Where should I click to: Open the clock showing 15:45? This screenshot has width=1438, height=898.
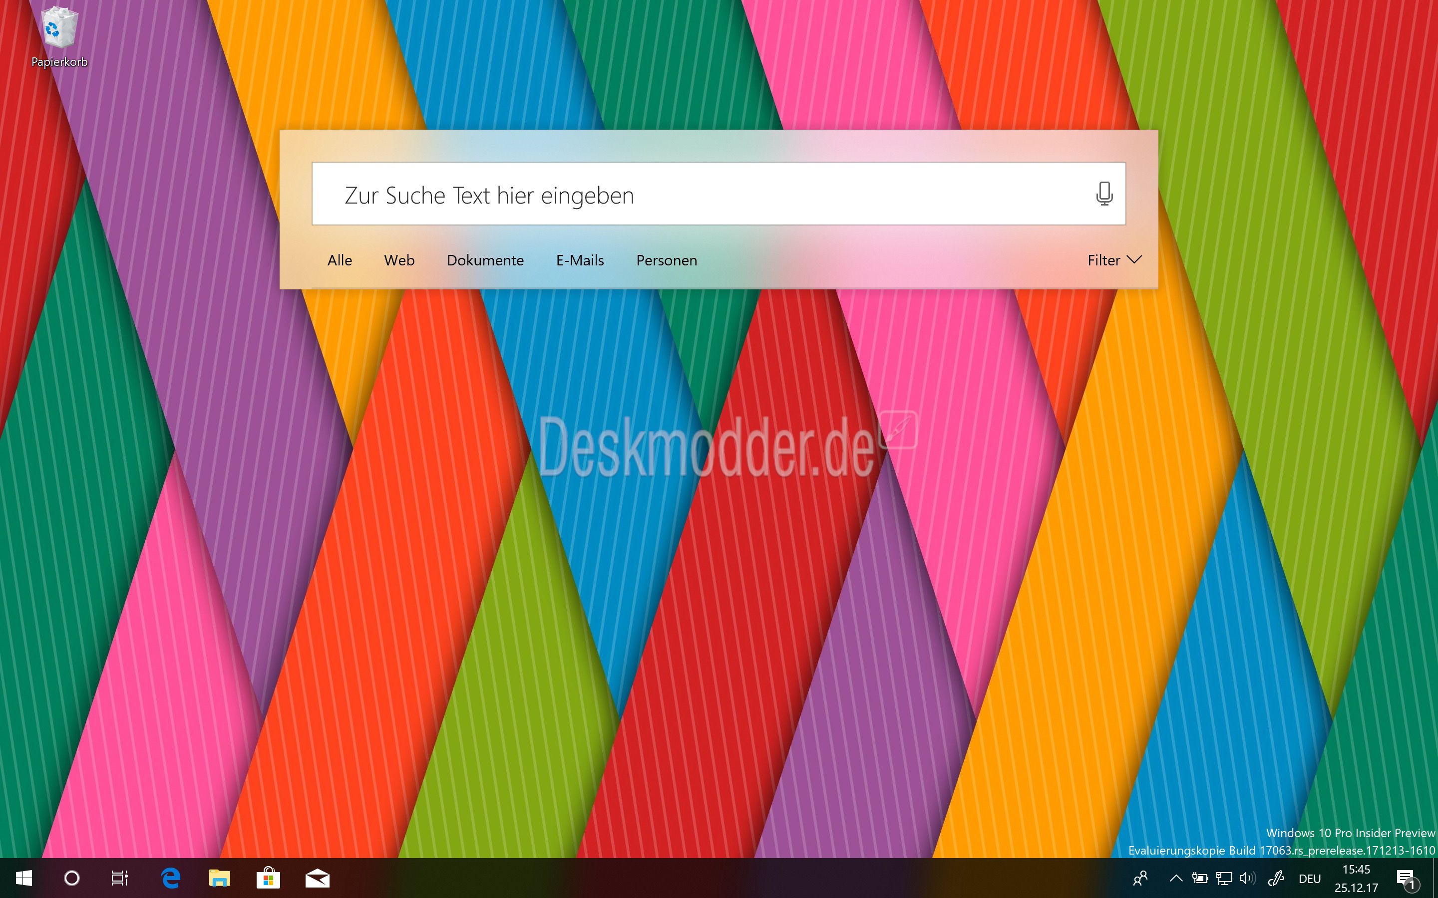coord(1356,879)
